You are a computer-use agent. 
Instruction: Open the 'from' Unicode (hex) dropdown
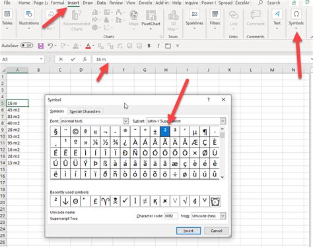(x=223, y=216)
